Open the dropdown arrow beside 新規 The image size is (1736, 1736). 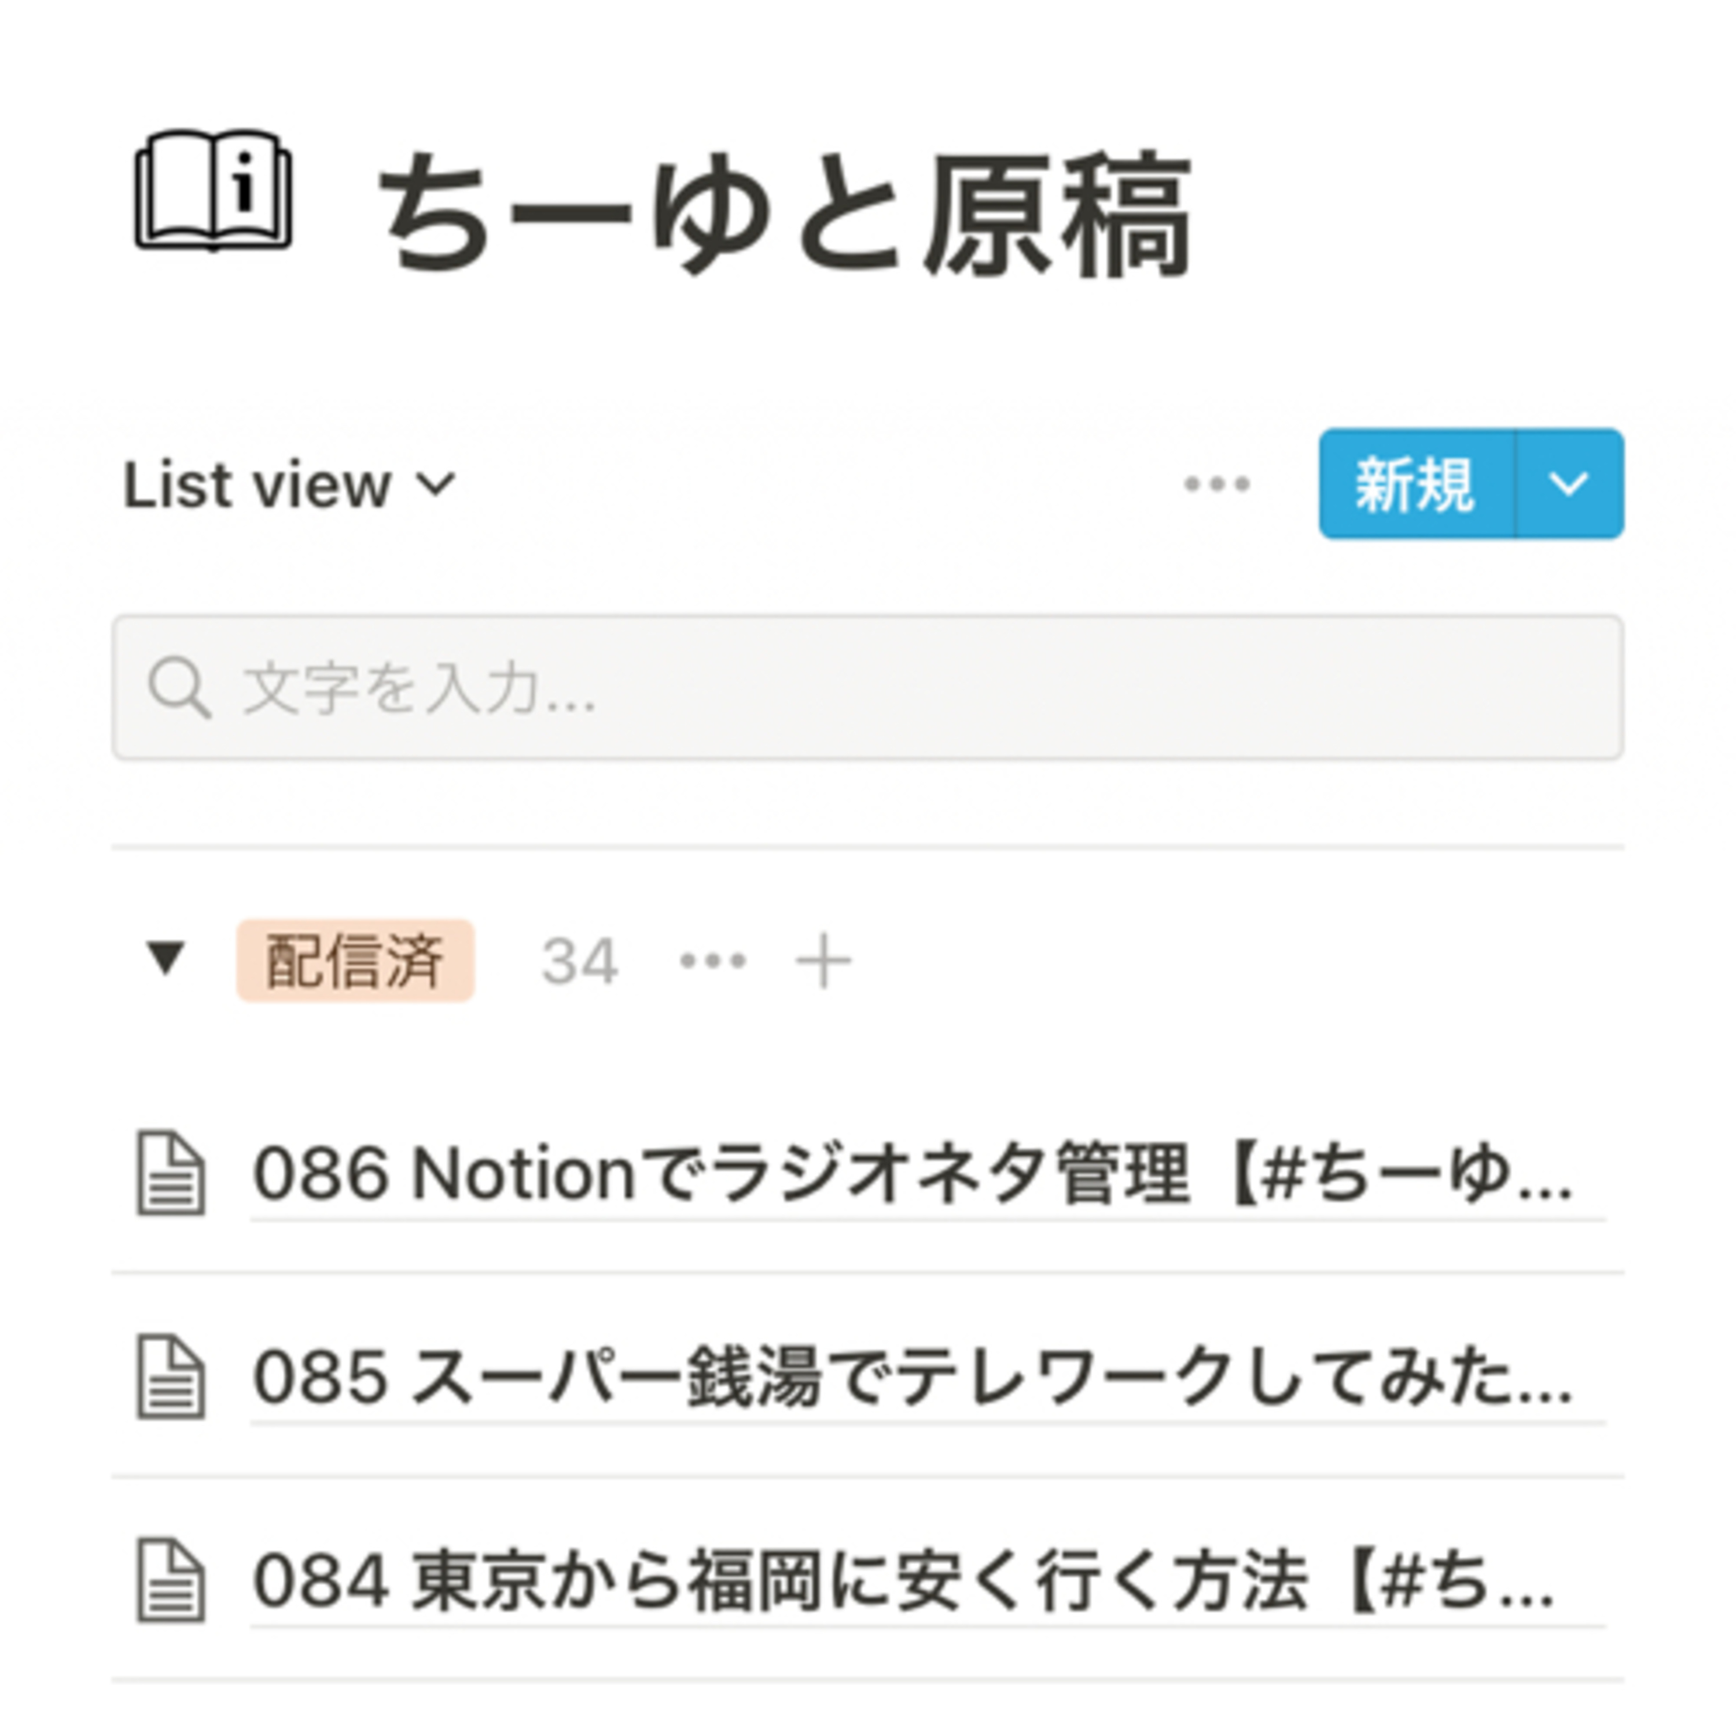(x=1569, y=484)
